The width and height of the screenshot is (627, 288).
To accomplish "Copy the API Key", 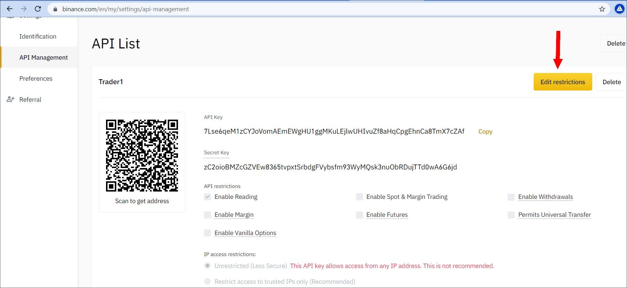I will point(485,132).
